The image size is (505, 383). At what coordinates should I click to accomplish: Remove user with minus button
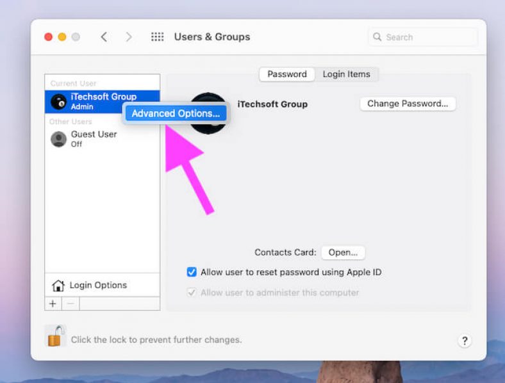[x=70, y=304]
